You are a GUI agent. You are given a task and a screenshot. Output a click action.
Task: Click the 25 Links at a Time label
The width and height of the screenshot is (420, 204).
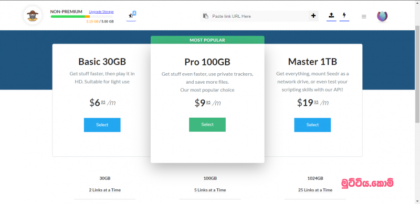point(315,190)
